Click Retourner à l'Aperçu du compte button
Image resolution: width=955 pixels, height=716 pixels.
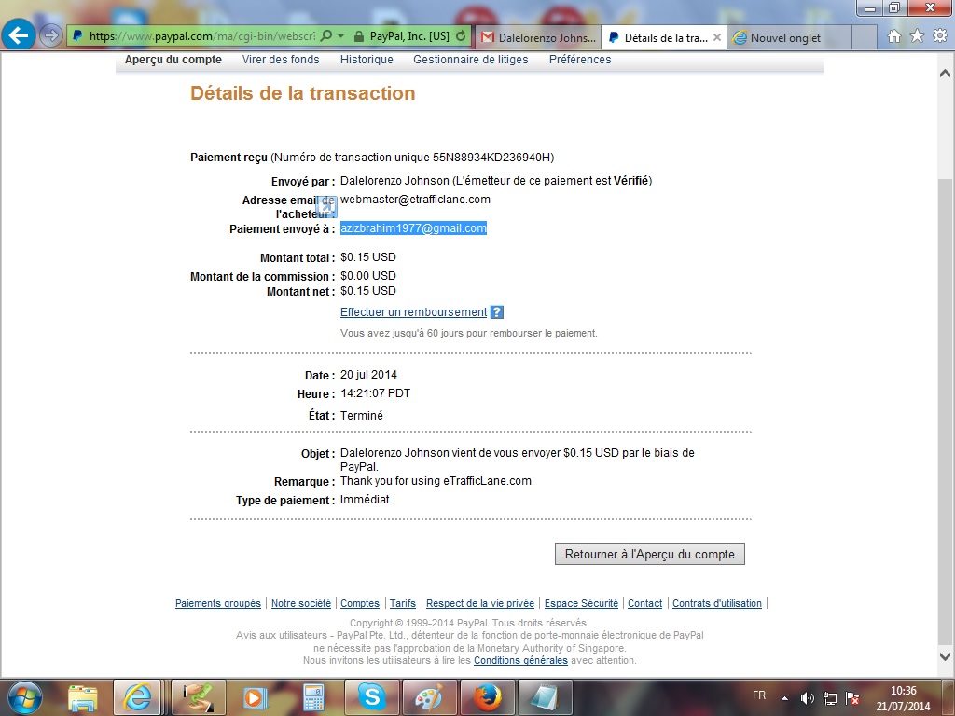point(650,554)
